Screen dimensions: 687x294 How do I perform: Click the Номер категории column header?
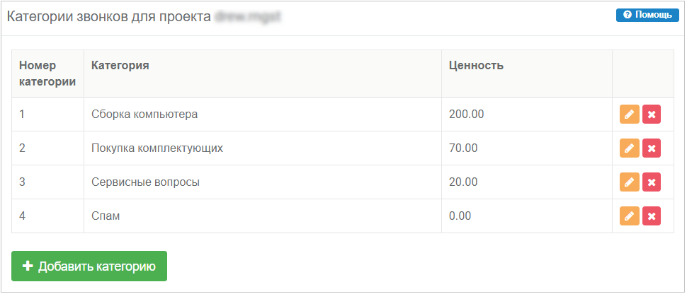[x=47, y=73]
